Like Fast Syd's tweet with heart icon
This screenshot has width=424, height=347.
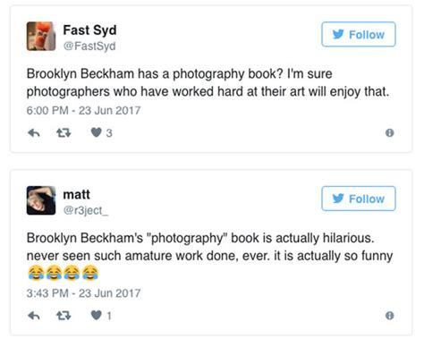96,132
